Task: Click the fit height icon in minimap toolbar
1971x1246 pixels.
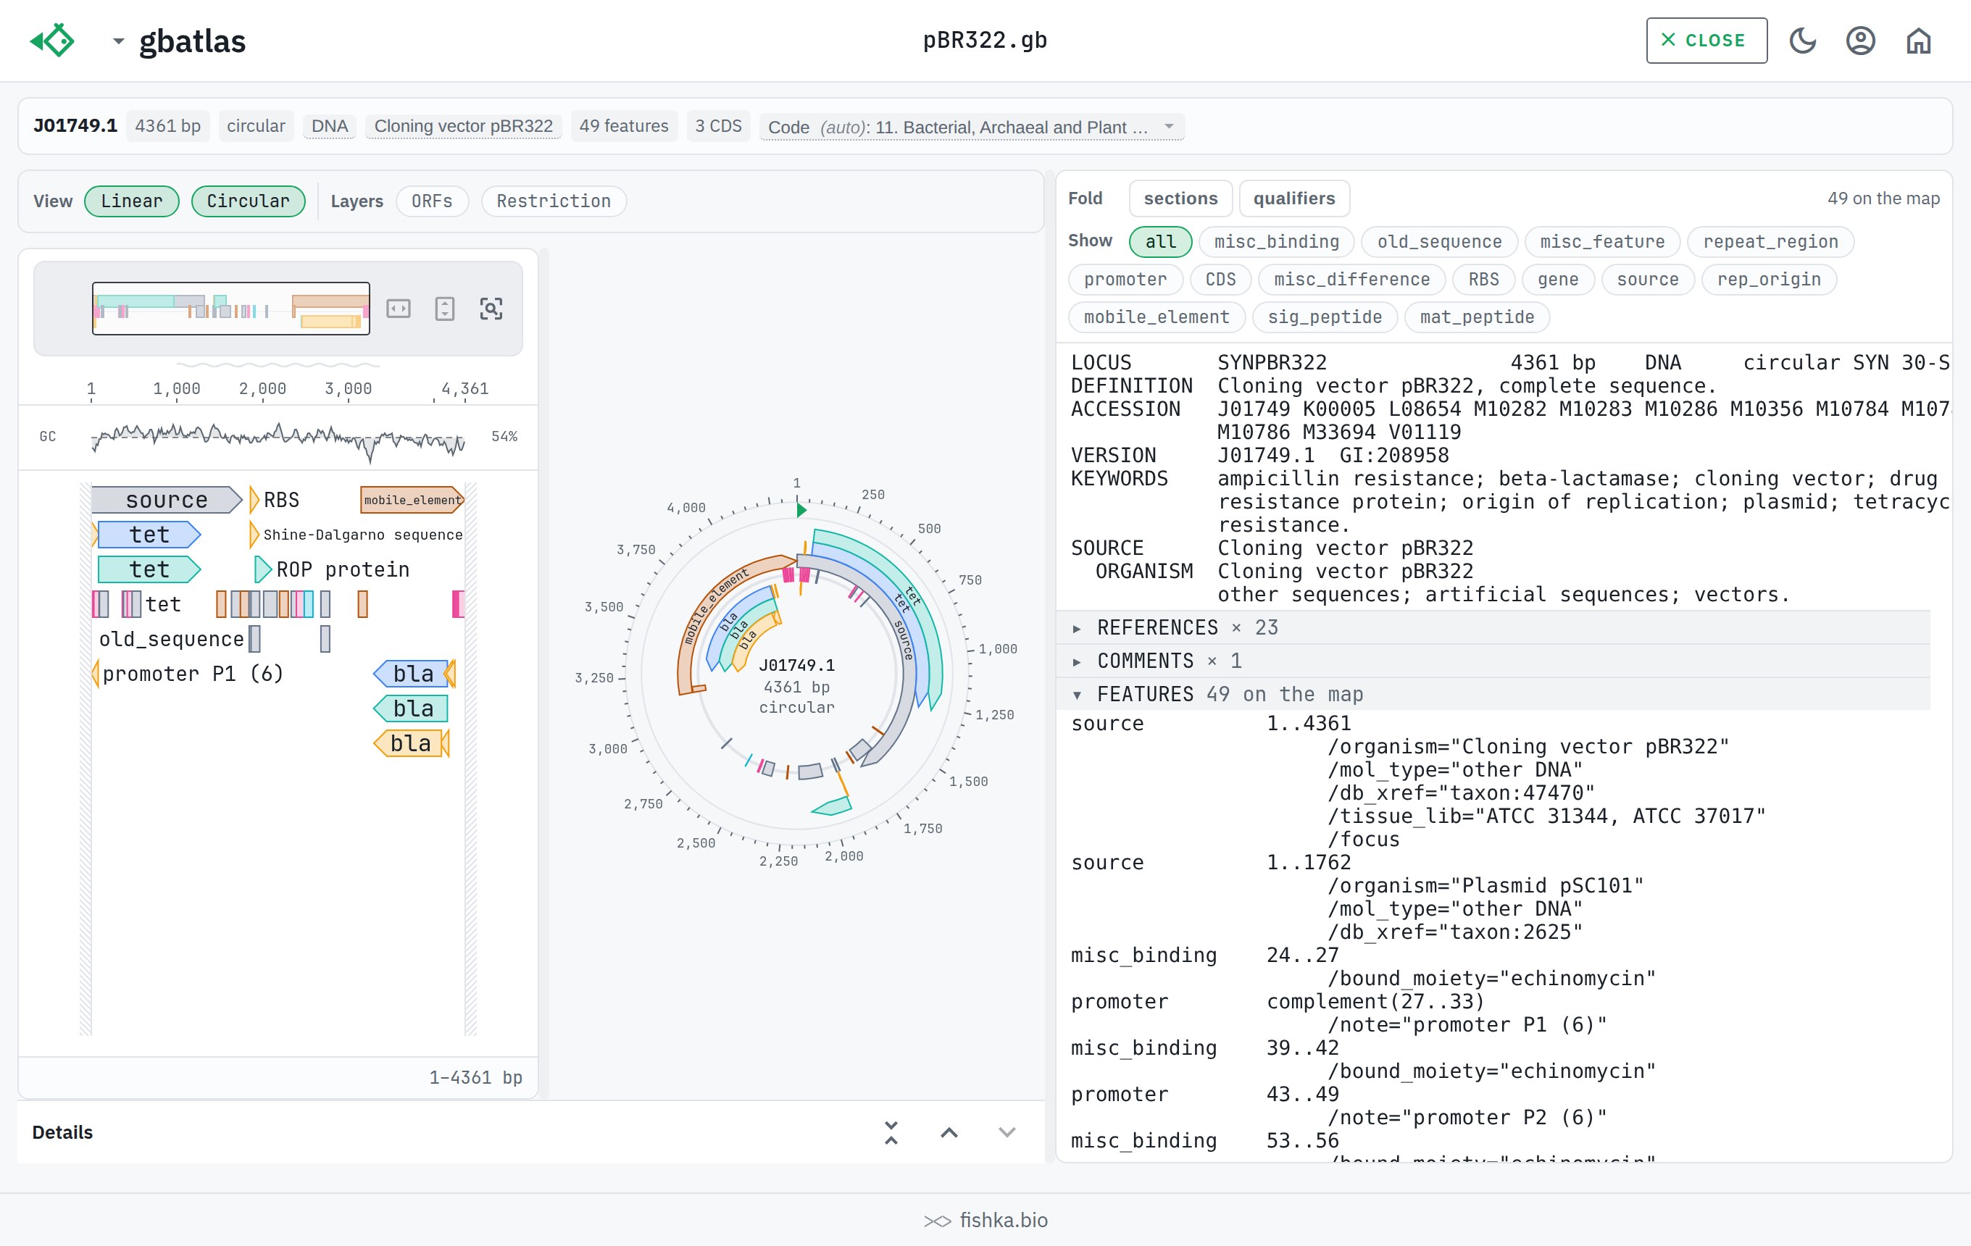Action: (x=444, y=309)
